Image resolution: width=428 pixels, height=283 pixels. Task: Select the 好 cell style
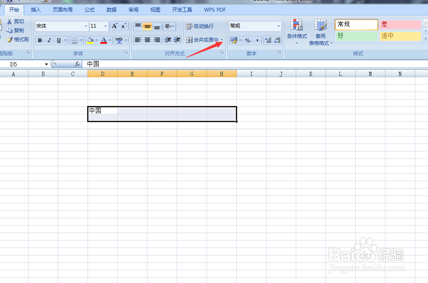[x=356, y=36]
